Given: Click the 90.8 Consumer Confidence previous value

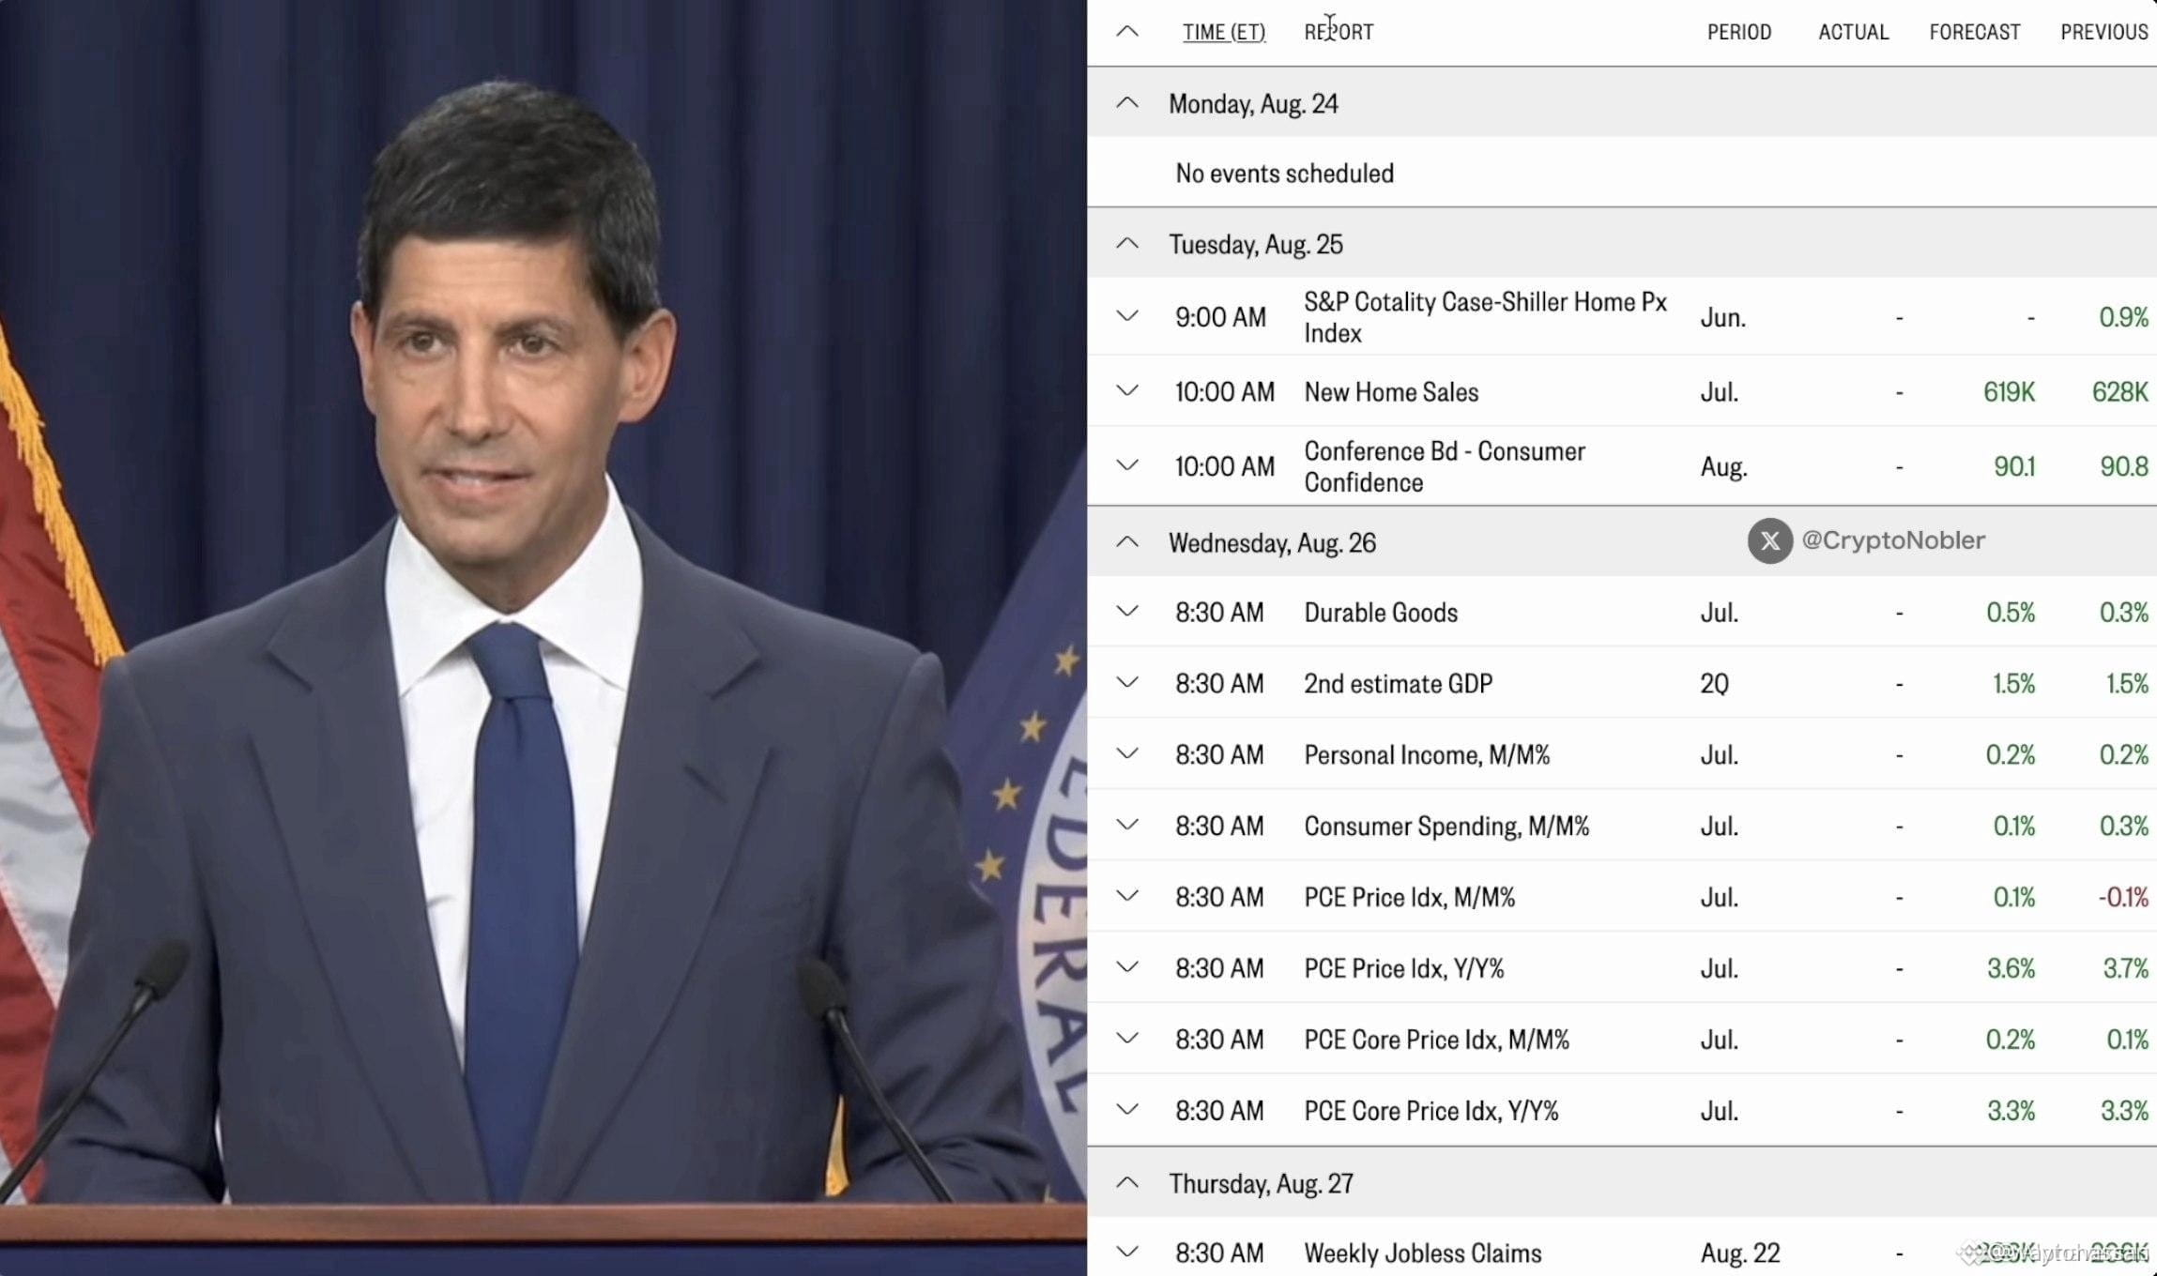Looking at the screenshot, I should 2124,466.
